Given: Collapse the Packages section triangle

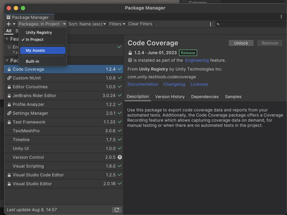Looking at the screenshot, I should tap(7, 60).
